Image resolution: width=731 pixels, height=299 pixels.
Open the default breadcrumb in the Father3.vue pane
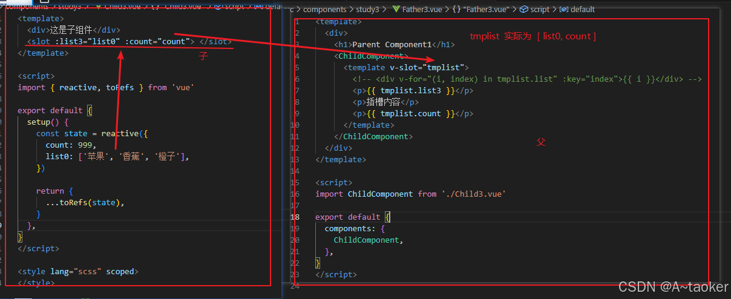coord(582,9)
